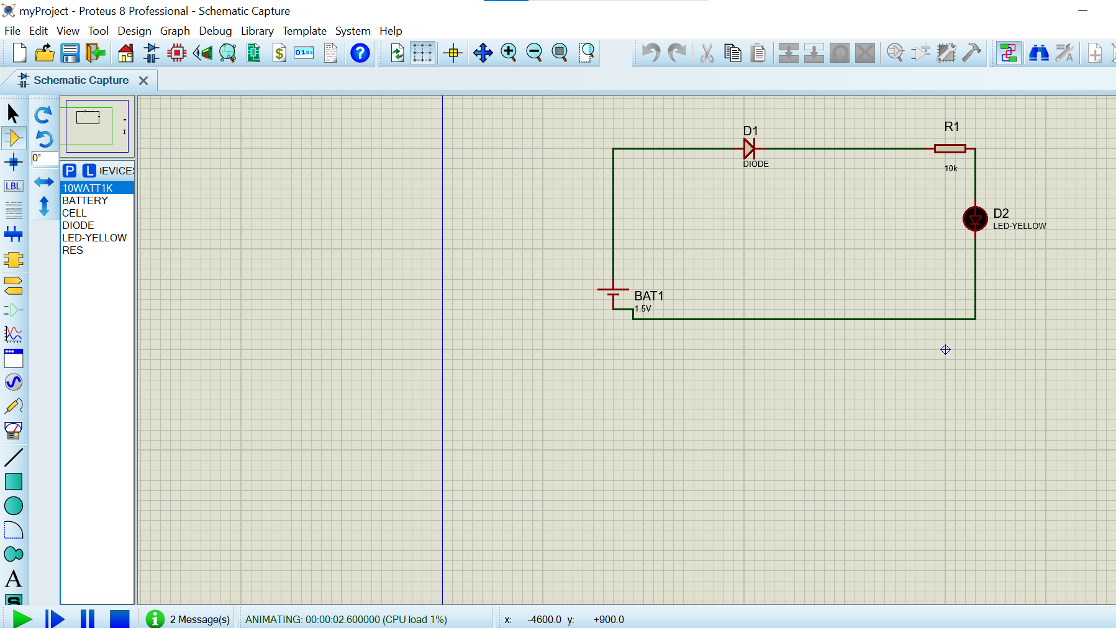Click the Junction dot mode icon

[14, 163]
